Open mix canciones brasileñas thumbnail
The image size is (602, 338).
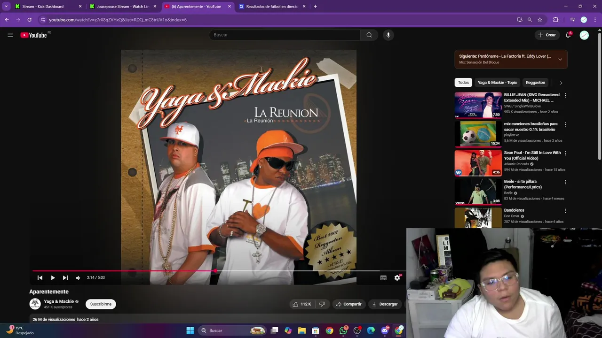pos(478,134)
